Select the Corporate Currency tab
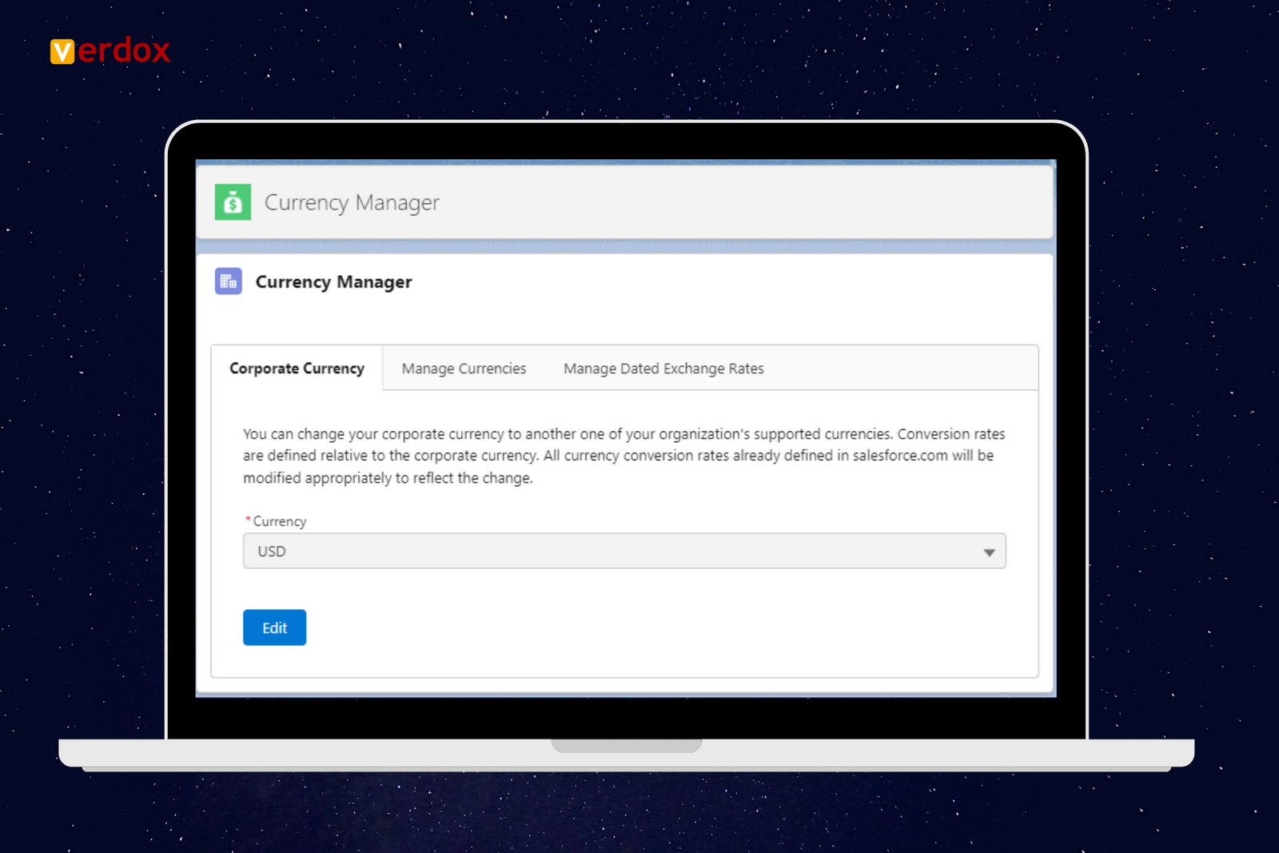Image resolution: width=1279 pixels, height=853 pixels. (x=297, y=369)
